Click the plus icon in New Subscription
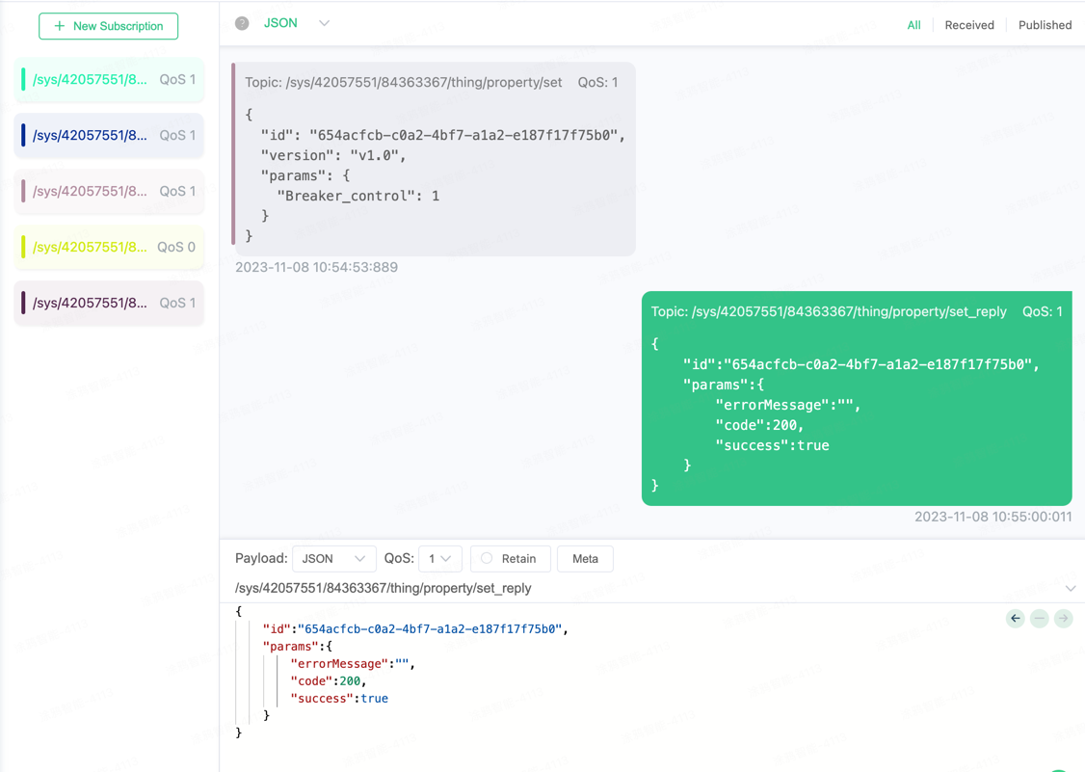The height and width of the screenshot is (772, 1085). (x=60, y=26)
